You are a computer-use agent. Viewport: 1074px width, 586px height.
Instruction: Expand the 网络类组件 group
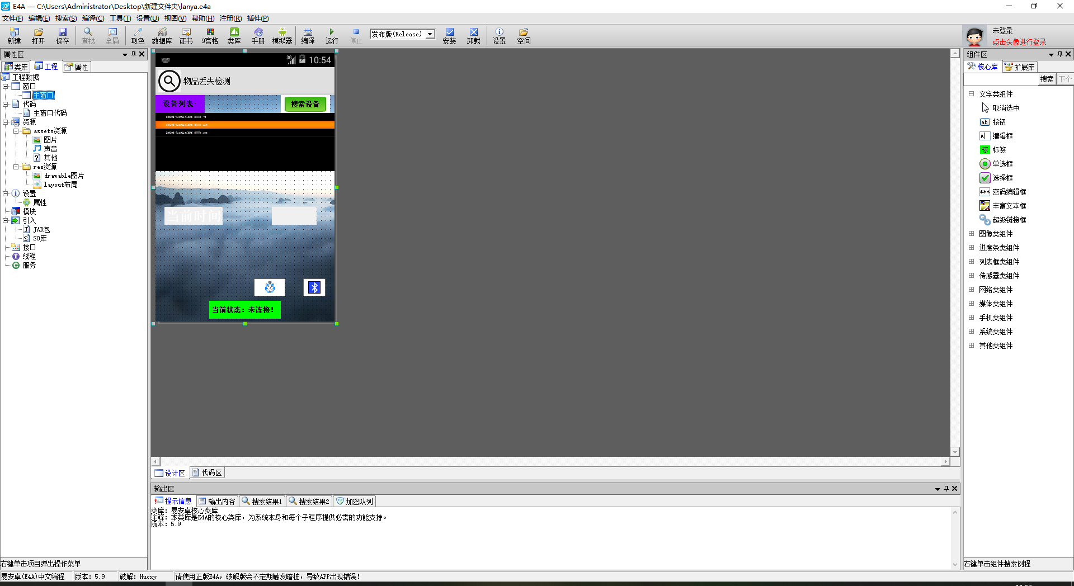coord(972,290)
